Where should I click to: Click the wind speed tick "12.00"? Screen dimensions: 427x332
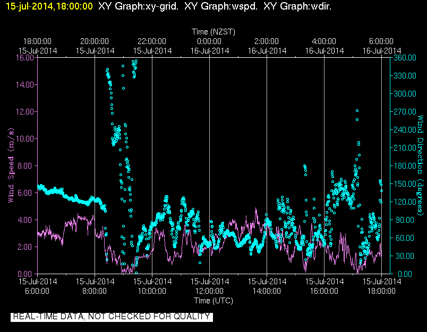point(25,112)
